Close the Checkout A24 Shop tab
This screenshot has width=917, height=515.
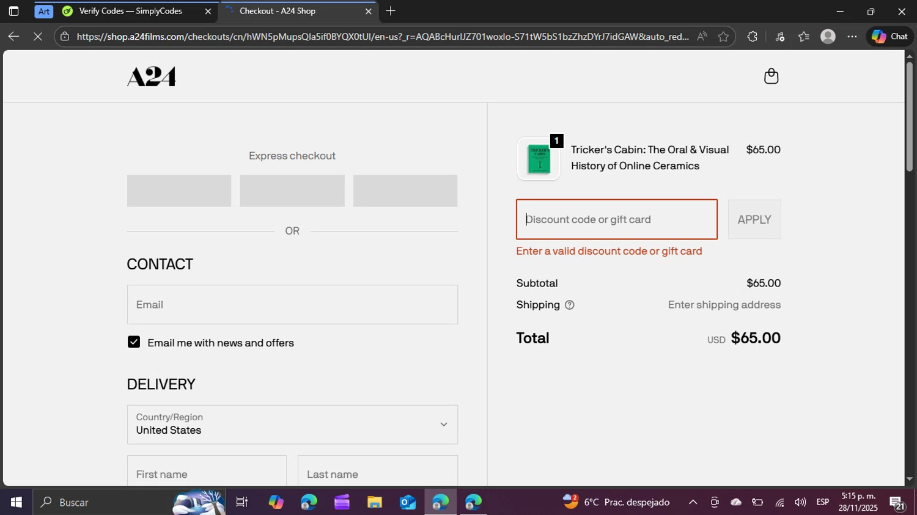(x=368, y=11)
